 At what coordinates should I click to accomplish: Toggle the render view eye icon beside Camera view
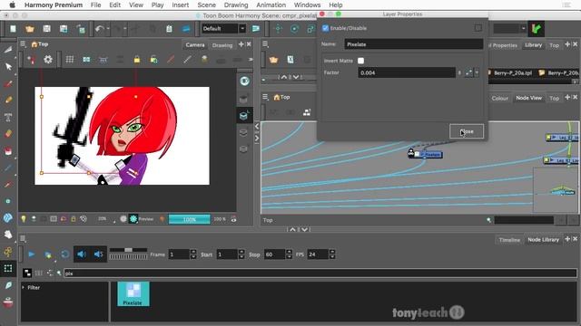244,81
